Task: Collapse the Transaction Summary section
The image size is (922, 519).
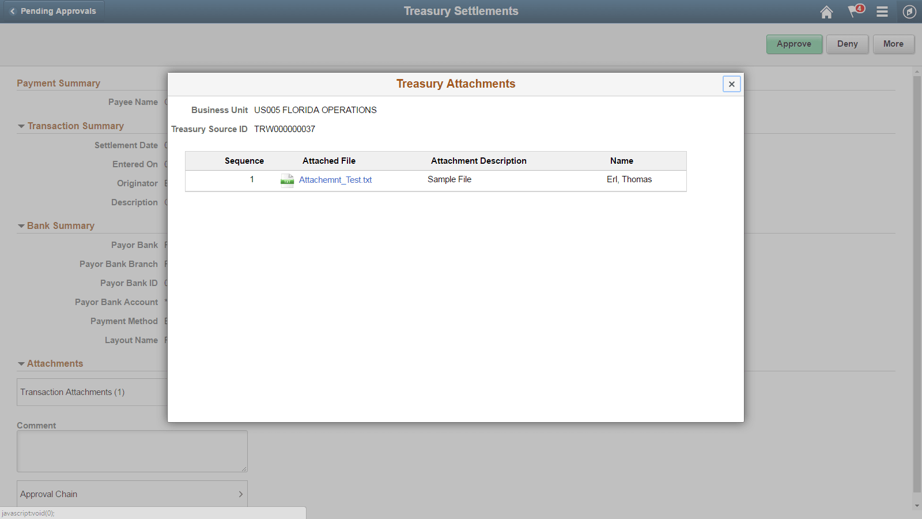Action: (x=21, y=126)
